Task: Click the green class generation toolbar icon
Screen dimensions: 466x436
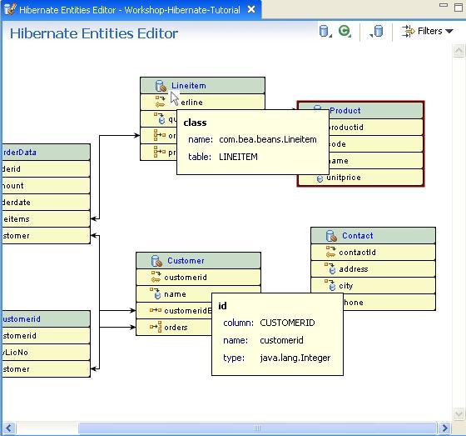Action: pos(345,32)
